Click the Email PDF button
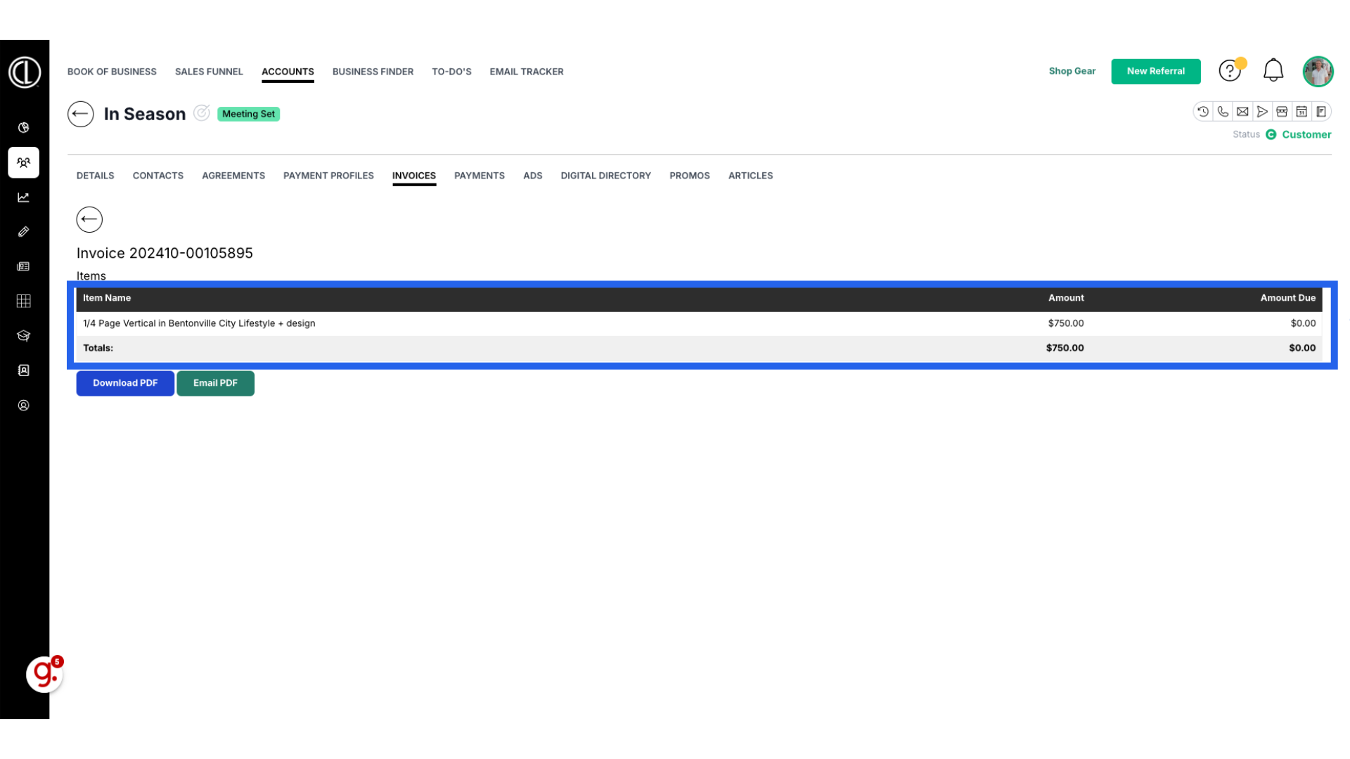 (x=215, y=383)
